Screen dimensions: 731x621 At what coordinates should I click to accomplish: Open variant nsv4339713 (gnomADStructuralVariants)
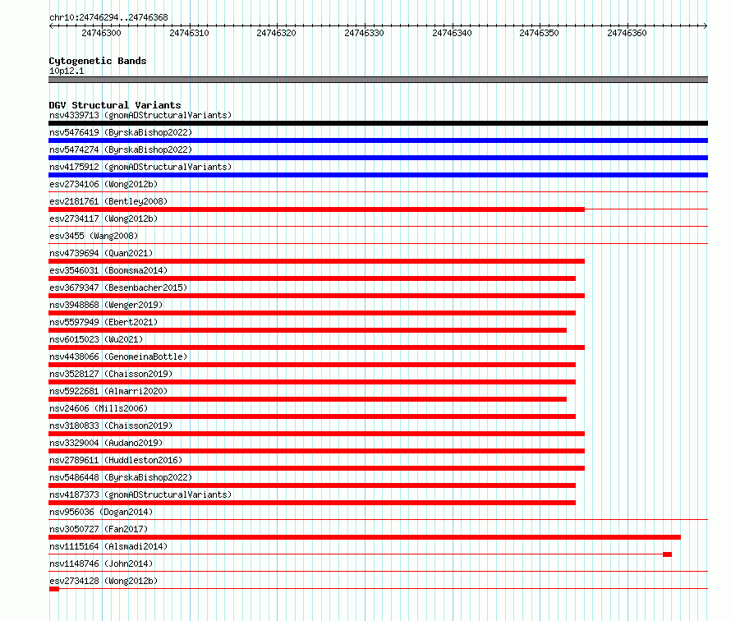click(x=140, y=115)
